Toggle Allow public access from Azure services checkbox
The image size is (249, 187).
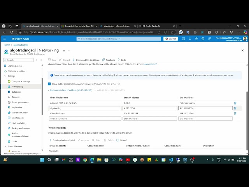49,84
